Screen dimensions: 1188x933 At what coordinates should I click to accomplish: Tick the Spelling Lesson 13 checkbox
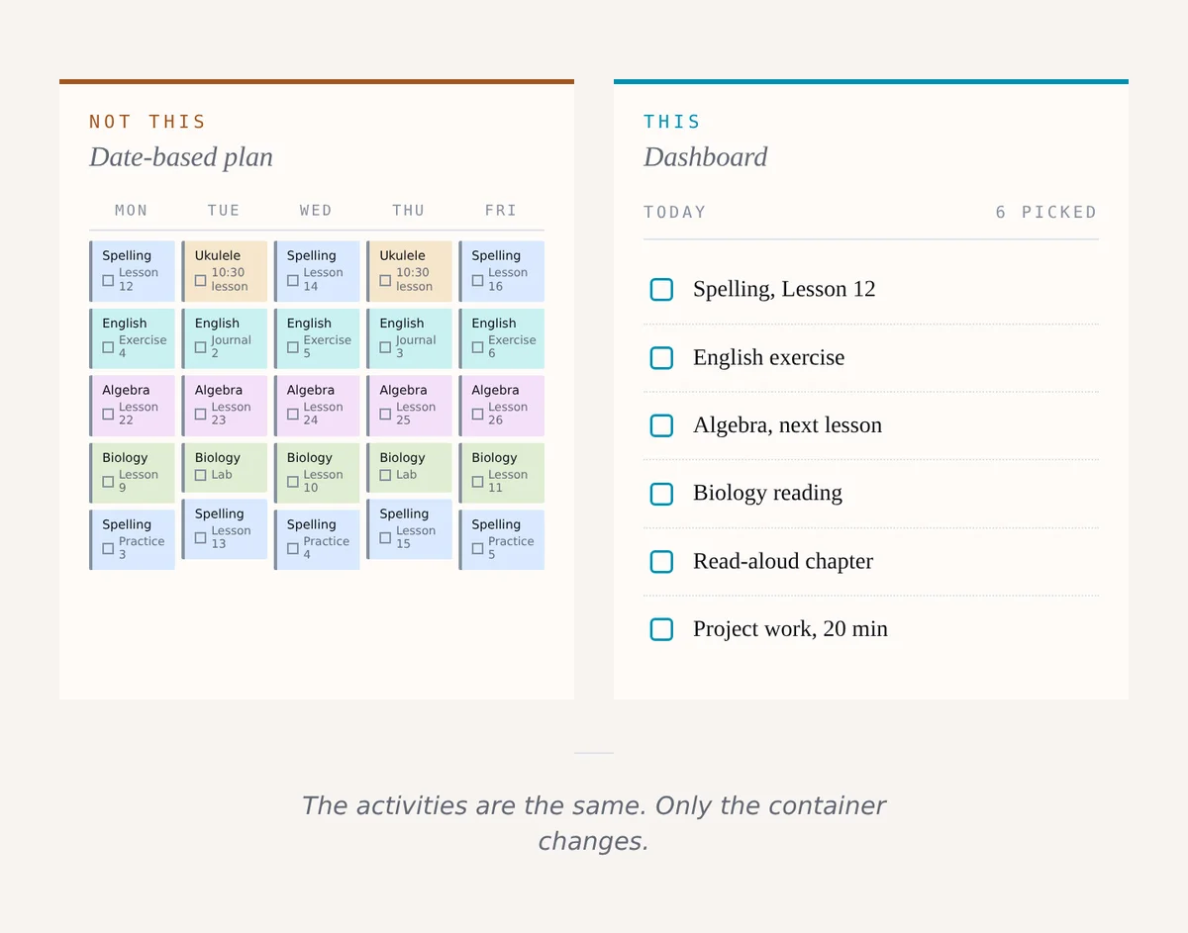(200, 538)
